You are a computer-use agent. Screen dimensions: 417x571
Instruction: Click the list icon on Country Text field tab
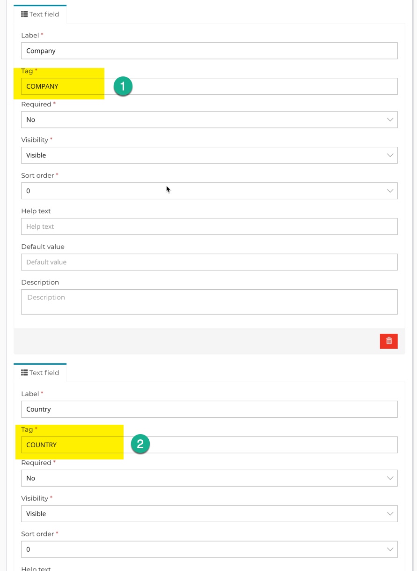[x=24, y=373]
